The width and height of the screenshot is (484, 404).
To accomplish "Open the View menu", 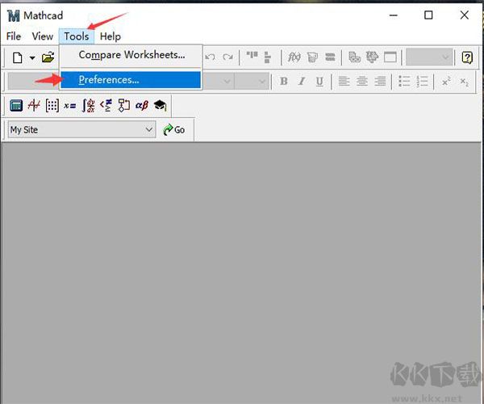I will tap(42, 36).
